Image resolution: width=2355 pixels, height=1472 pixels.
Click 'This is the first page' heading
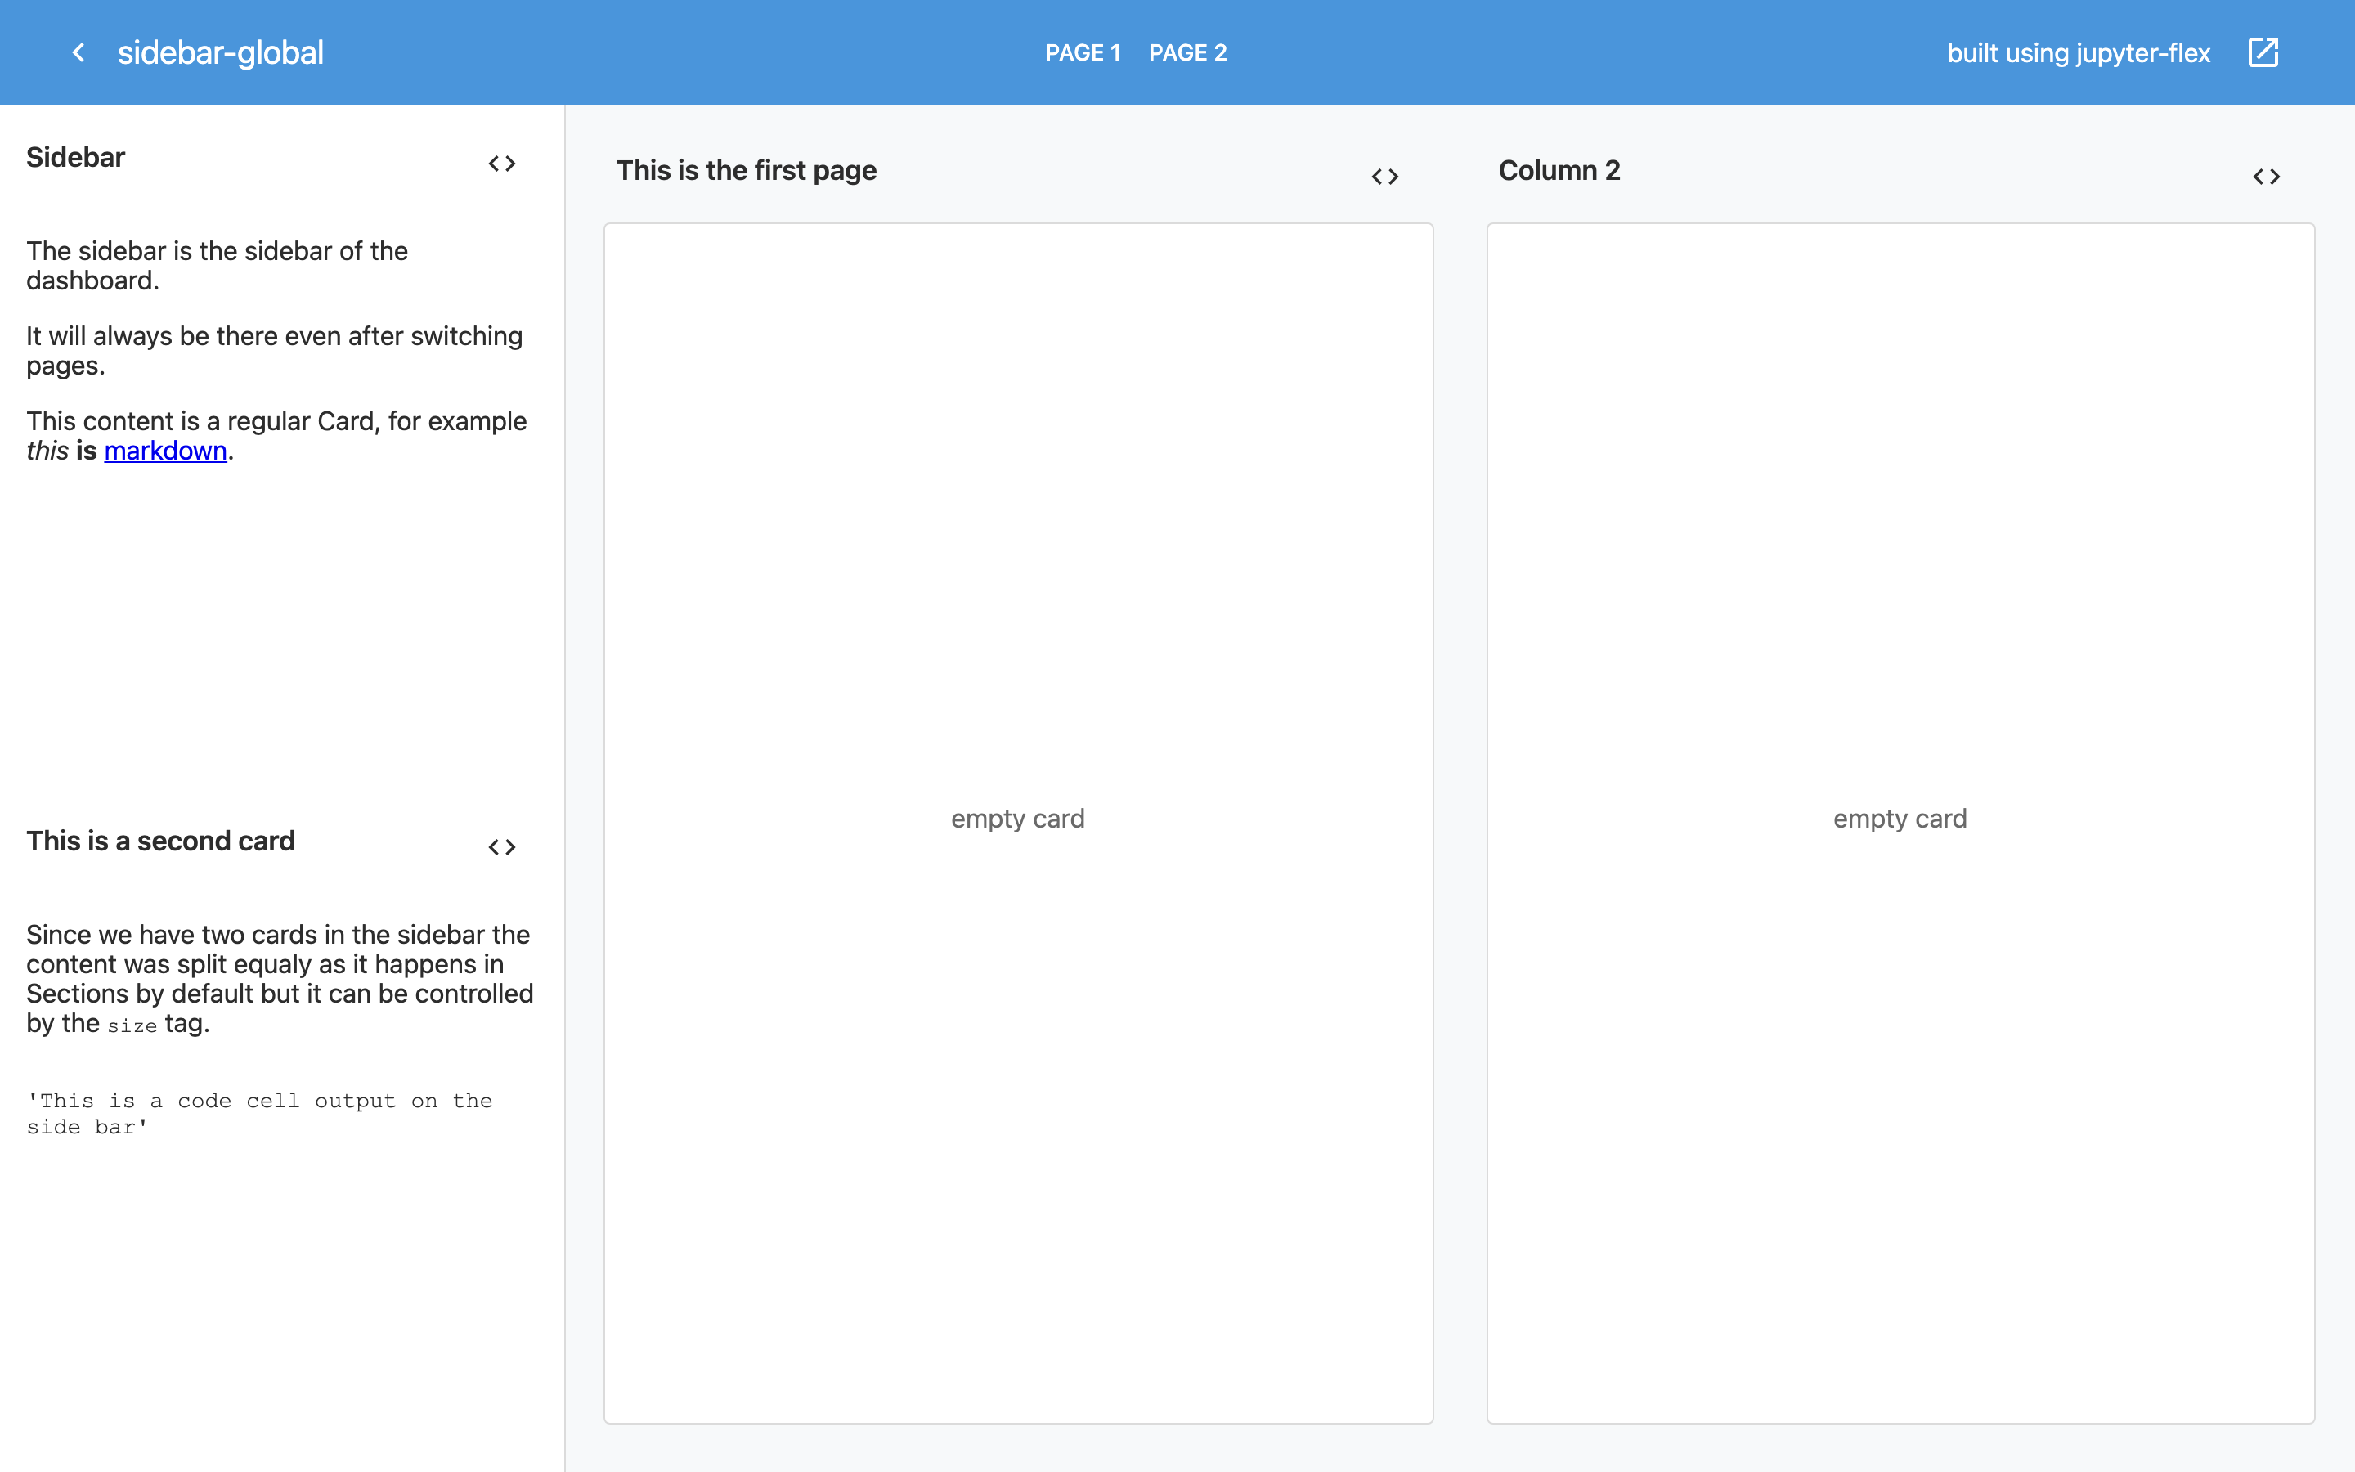coord(747,170)
